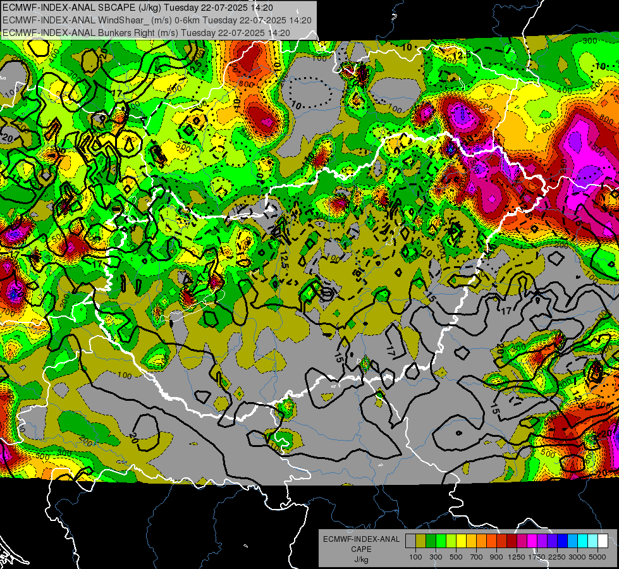619x569 pixels.
Task: Select the gray swatch below 100
Action: point(410,541)
